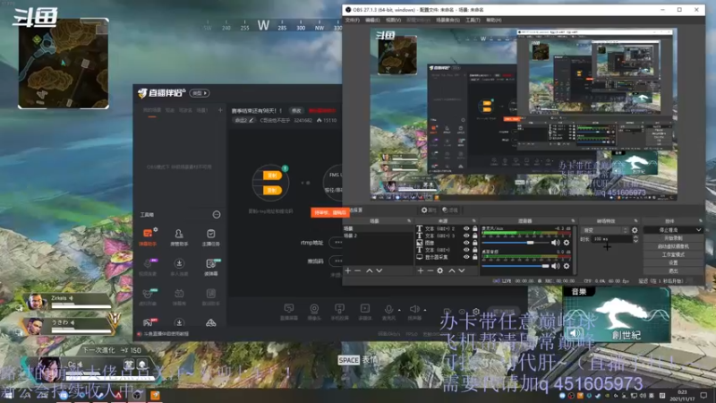The width and height of the screenshot is (716, 403).
Task: Add a new scene with plus icon
Action: pyautogui.click(x=348, y=270)
